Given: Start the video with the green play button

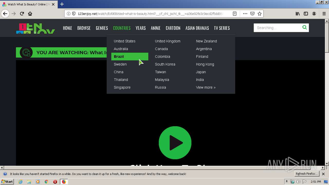Looking at the screenshot, I should click(x=175, y=143).
